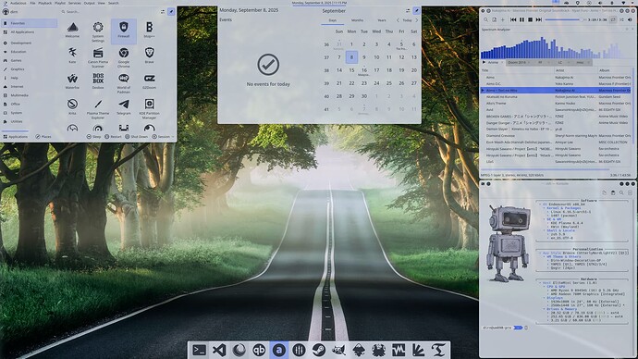Select September 16 in the calendar
638x359 pixels.
tap(364, 70)
